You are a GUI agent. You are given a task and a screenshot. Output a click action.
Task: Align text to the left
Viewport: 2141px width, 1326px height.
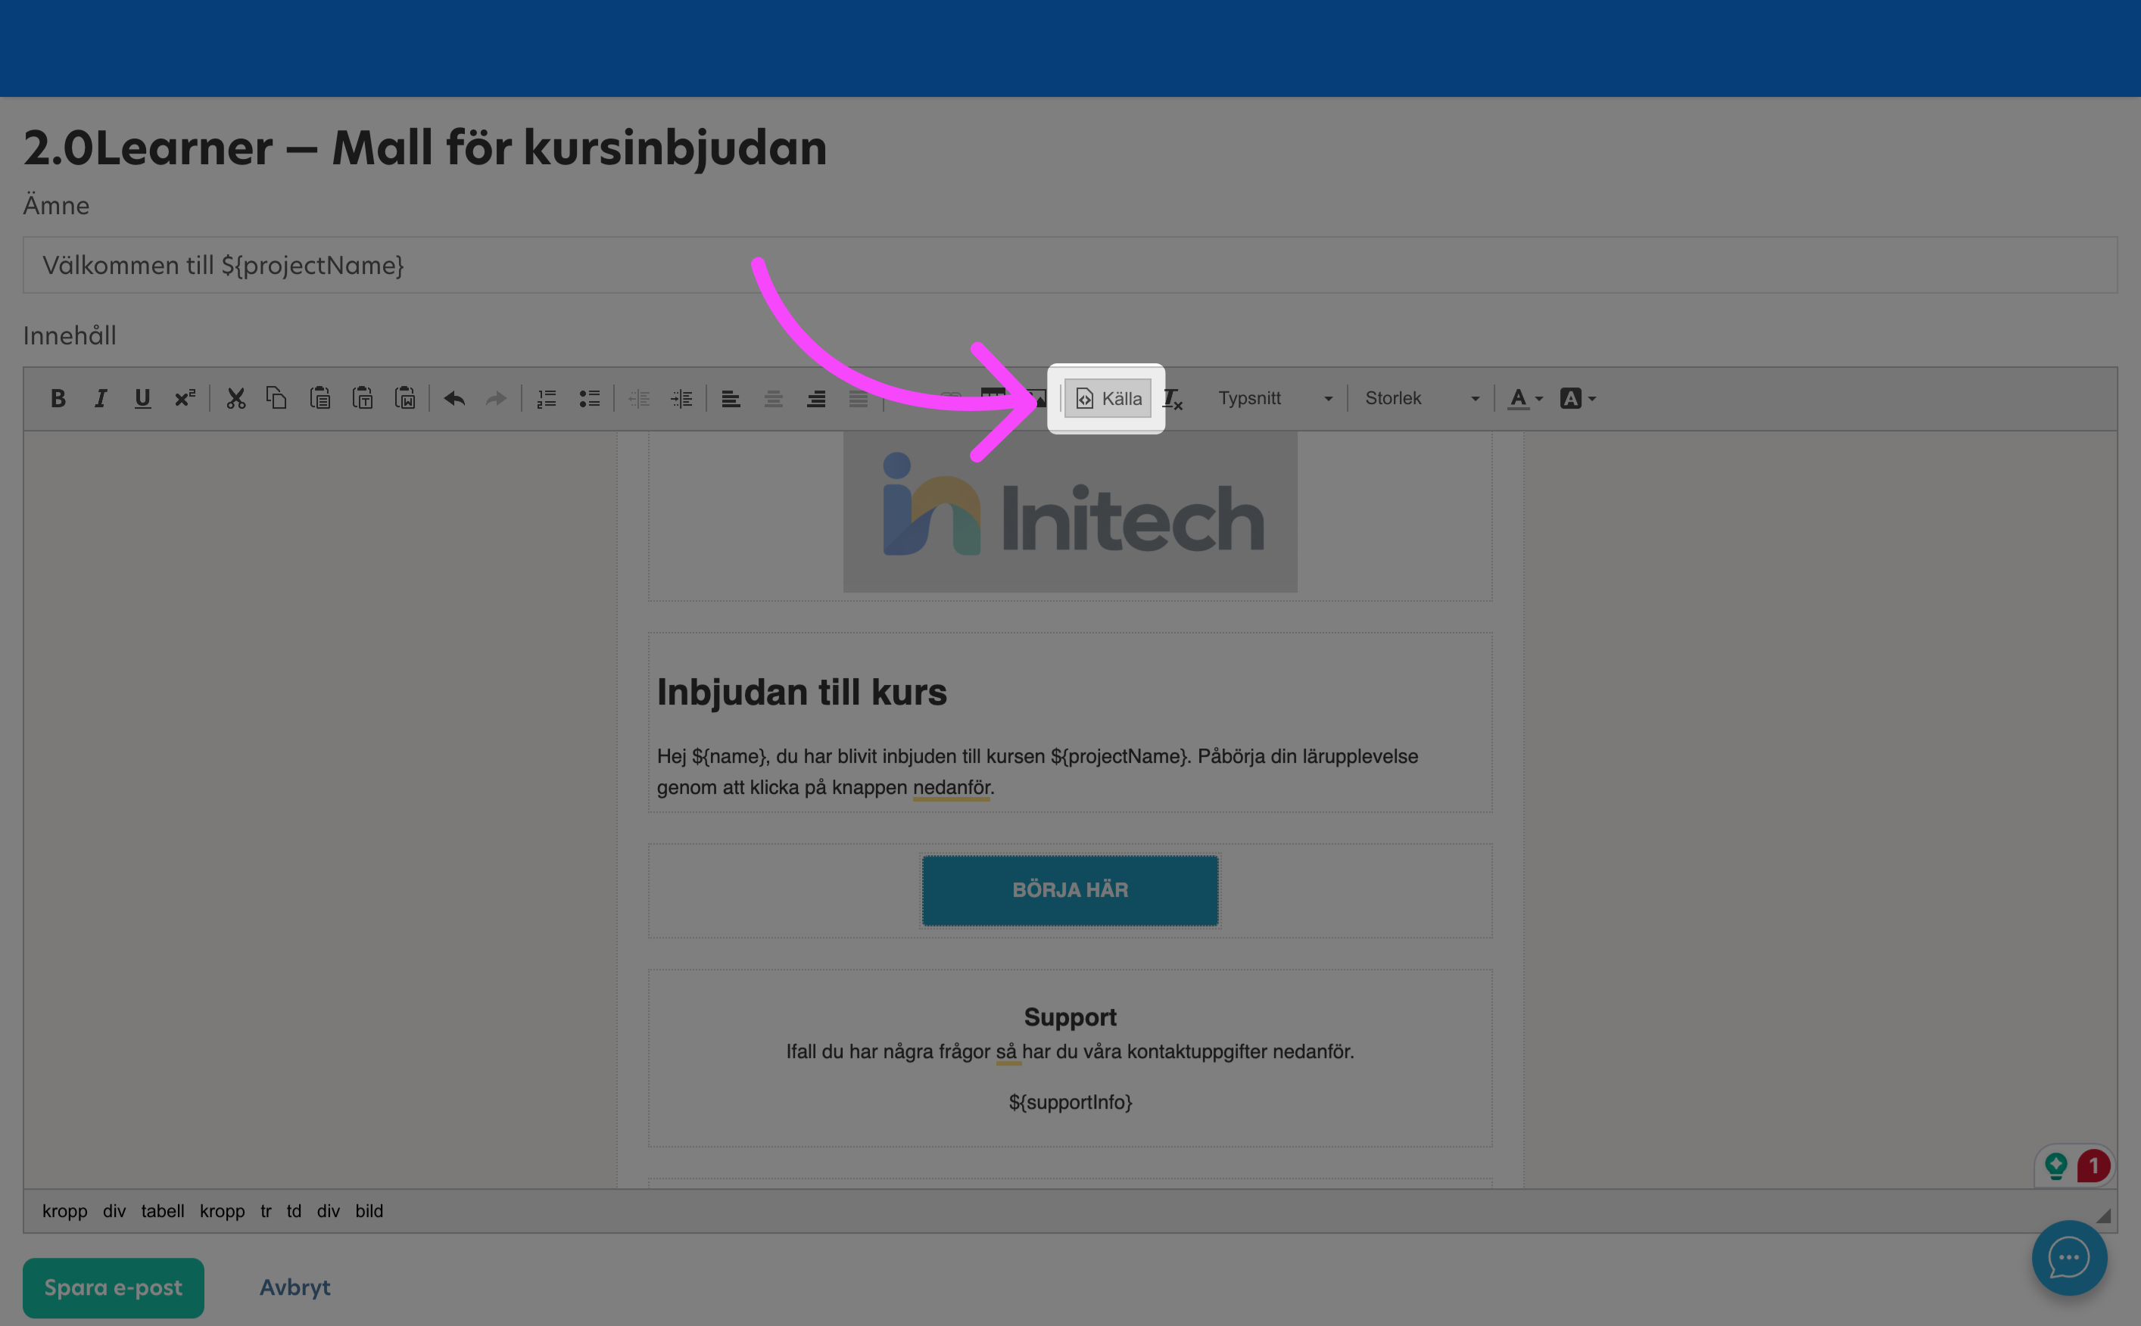(731, 398)
